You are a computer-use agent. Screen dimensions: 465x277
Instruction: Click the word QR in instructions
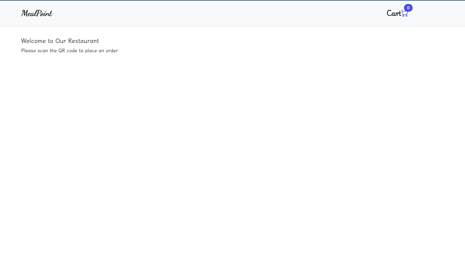pyautogui.click(x=62, y=51)
